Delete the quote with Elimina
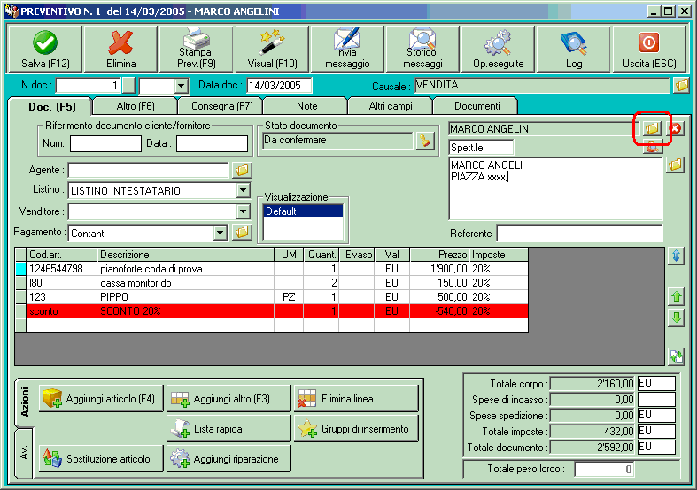Screen dimensions: 697x490 point(120,49)
